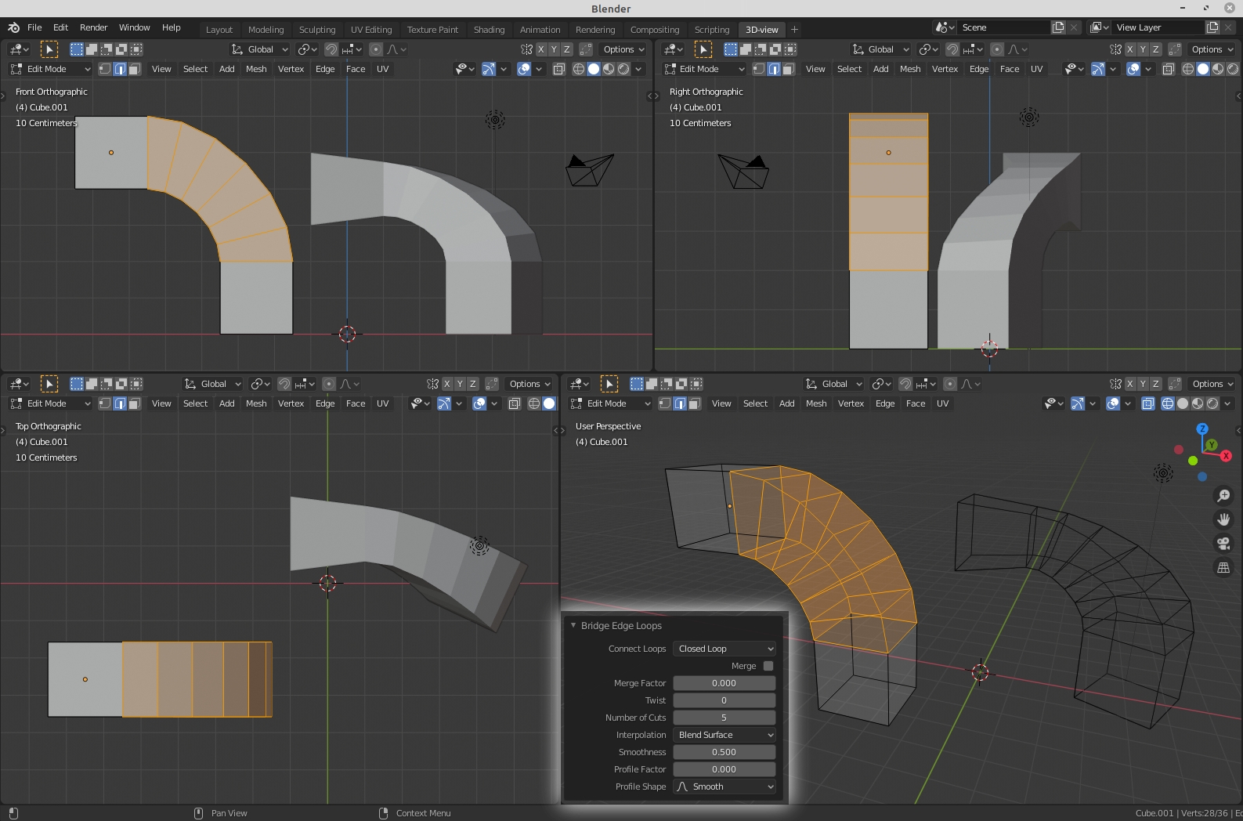
Task: Open Options in top-right viewport header
Action: pos(1211,49)
